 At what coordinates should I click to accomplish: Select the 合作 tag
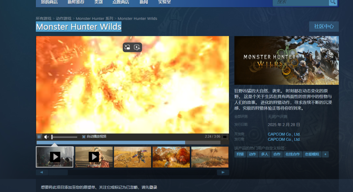[x=277, y=154]
